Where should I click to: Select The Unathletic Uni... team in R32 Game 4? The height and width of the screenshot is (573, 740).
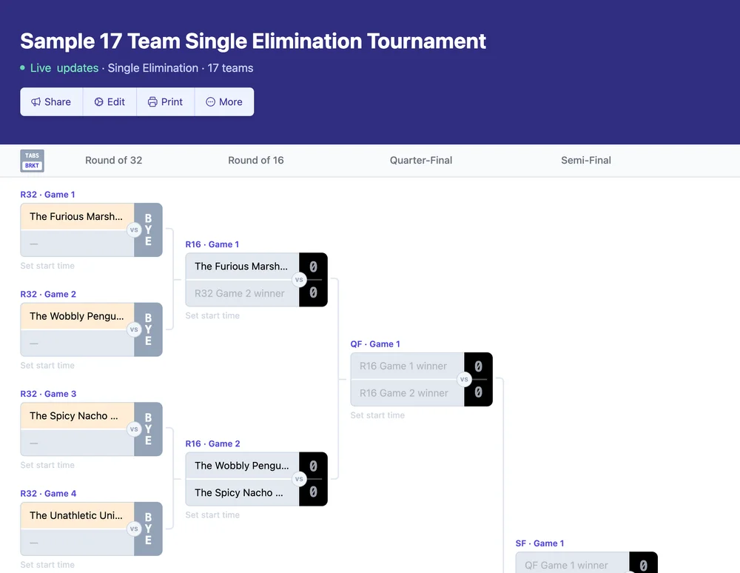76,515
